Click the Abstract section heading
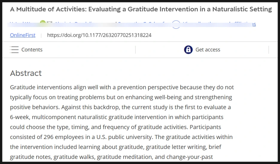 tap(26, 73)
